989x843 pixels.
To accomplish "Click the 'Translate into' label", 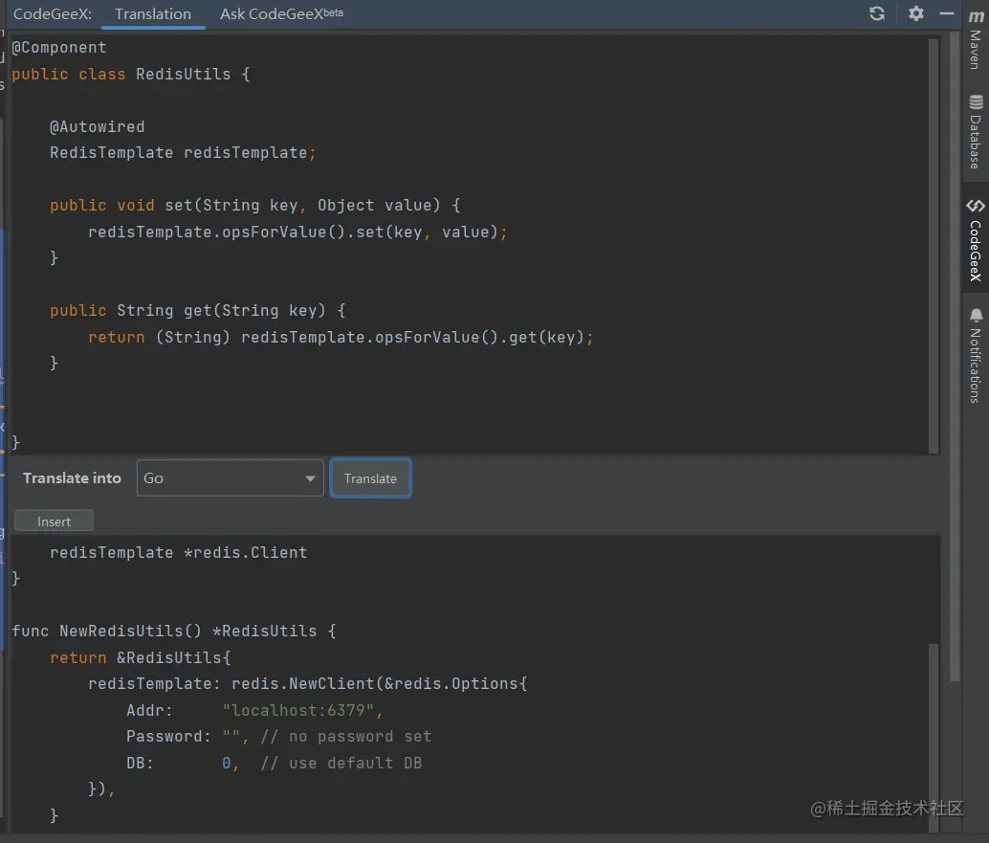I will (72, 478).
